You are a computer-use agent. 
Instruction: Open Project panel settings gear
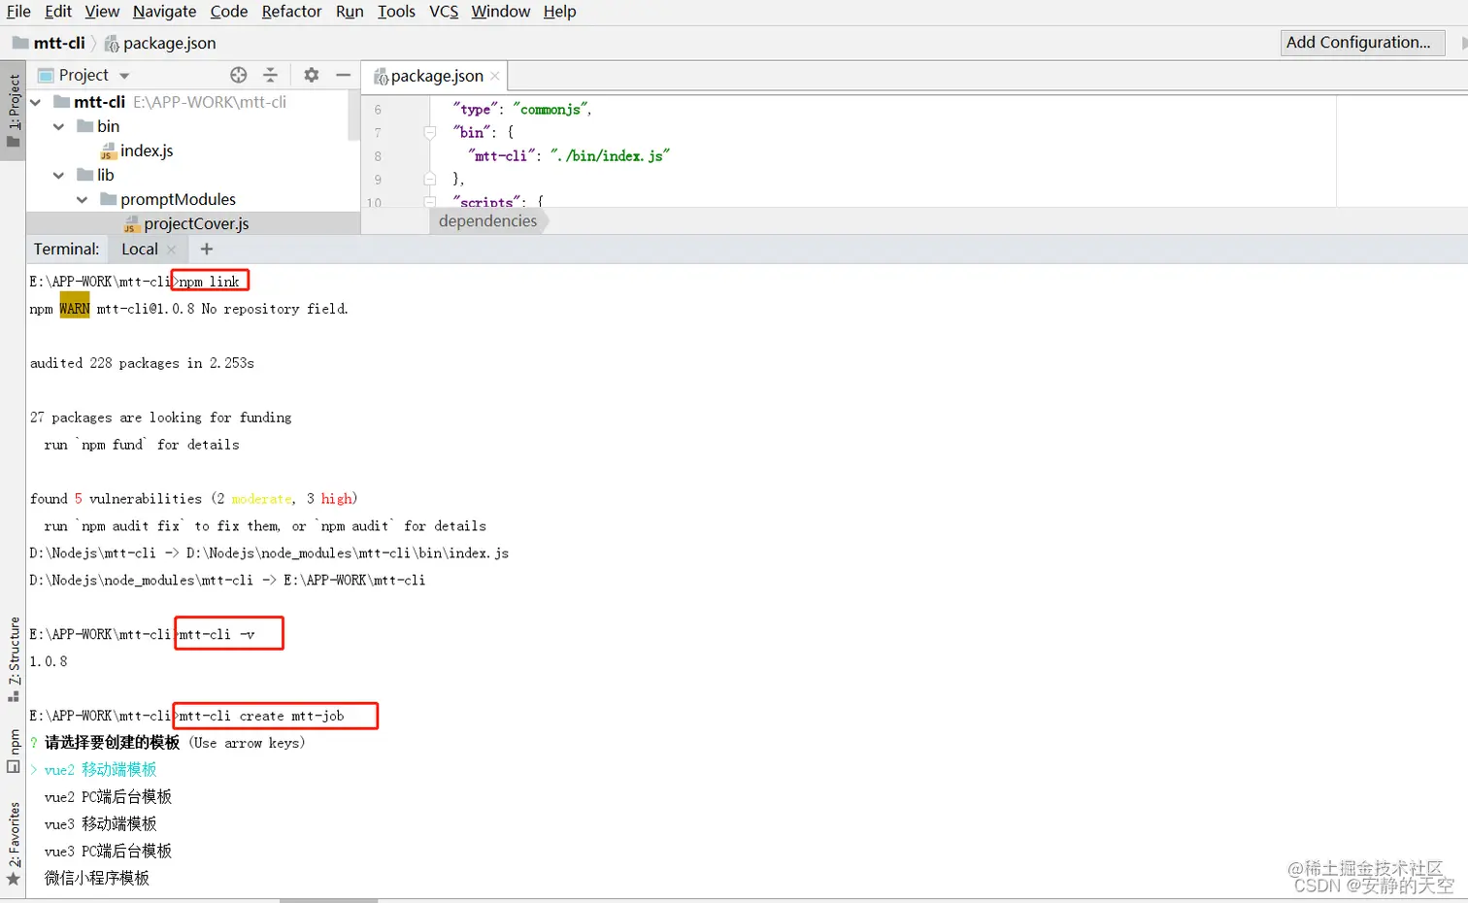(x=312, y=75)
